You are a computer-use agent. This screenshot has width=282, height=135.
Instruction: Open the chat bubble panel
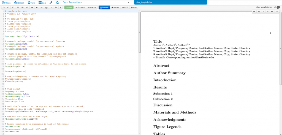tap(278, 7)
